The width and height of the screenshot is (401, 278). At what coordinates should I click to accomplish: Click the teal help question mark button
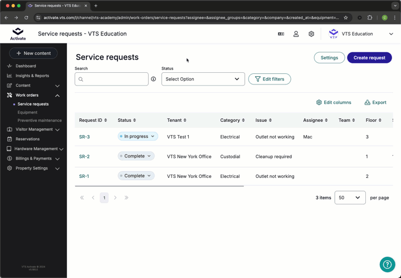[x=387, y=265]
